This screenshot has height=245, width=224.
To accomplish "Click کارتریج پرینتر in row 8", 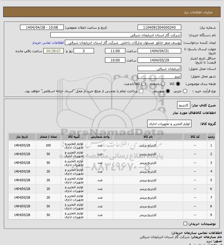I will 148,206.
